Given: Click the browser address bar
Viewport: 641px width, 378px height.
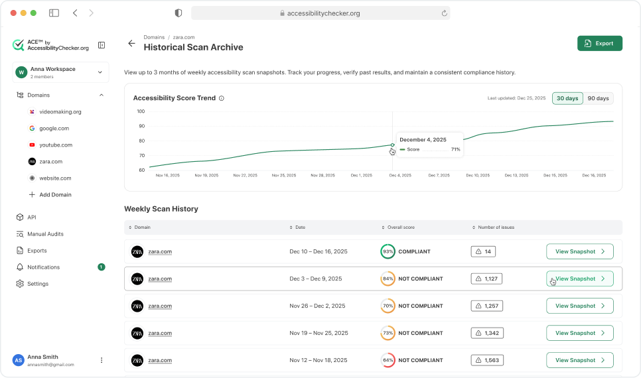Looking at the screenshot, I should click(x=320, y=13).
